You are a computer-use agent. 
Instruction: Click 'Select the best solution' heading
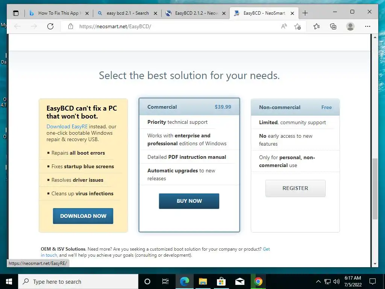tap(189, 75)
